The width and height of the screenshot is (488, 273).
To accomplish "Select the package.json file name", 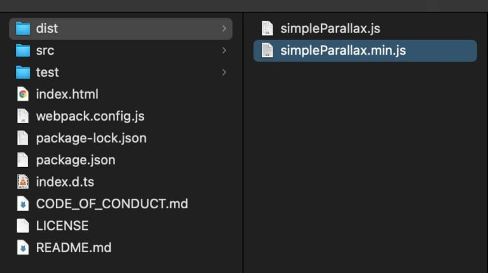I will 76,160.
